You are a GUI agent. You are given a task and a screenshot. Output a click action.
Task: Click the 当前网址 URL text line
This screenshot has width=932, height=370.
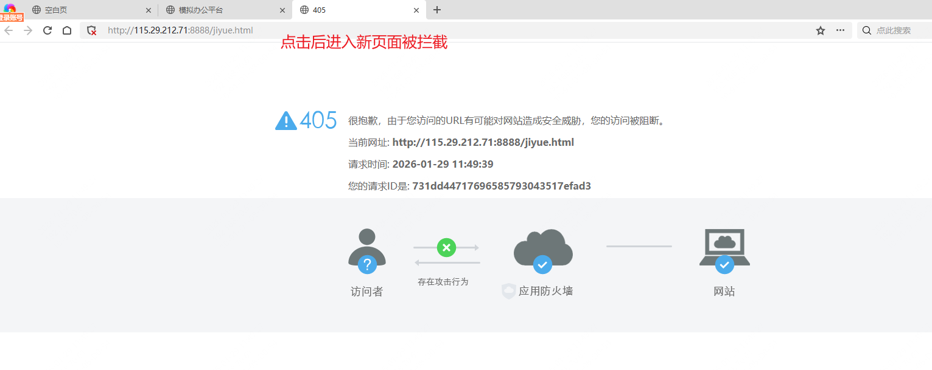pos(461,143)
